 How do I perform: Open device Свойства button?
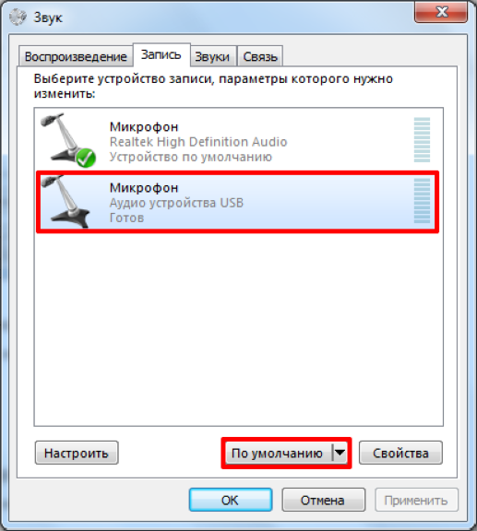pos(400,453)
